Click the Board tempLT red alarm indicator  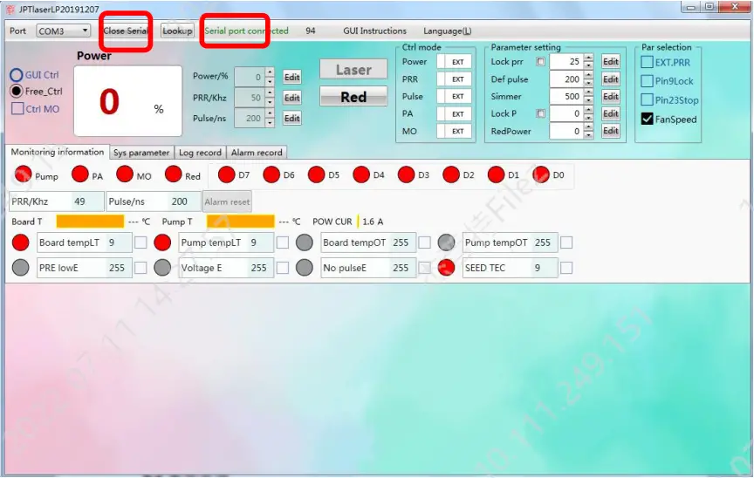(20, 242)
